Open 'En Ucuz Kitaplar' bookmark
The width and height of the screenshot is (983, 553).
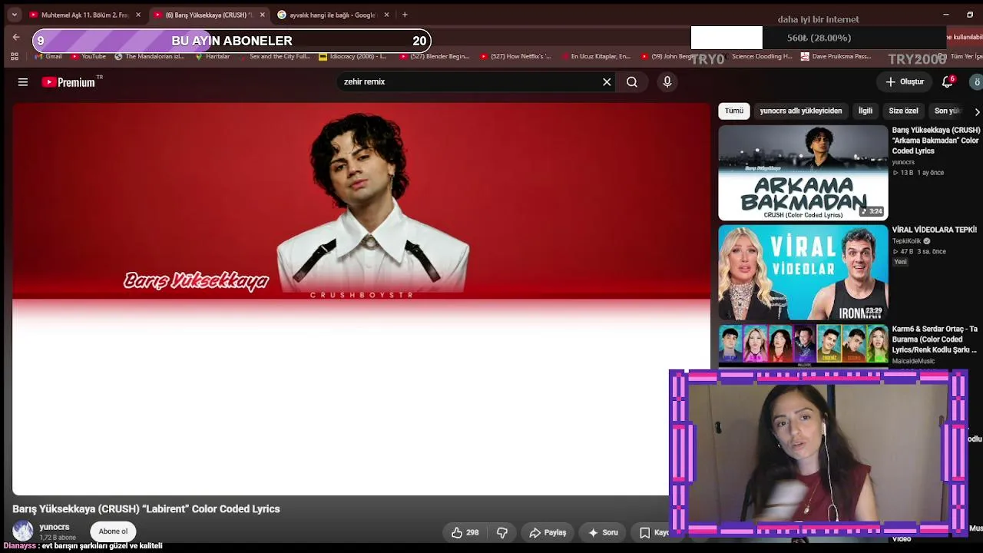[595, 56]
